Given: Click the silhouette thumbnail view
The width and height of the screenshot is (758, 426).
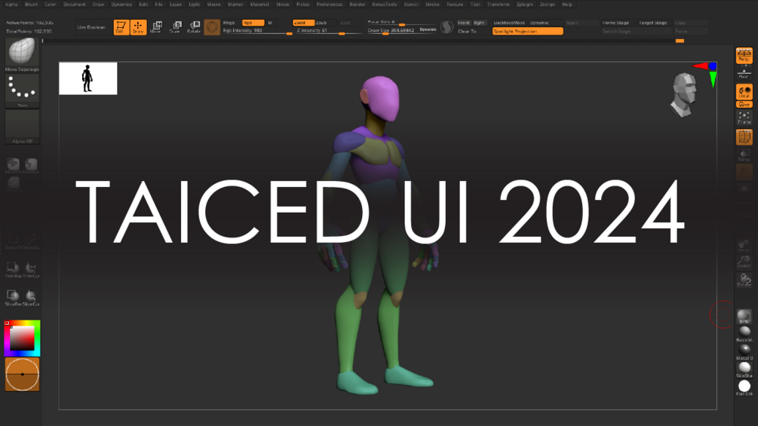Looking at the screenshot, I should (x=88, y=78).
